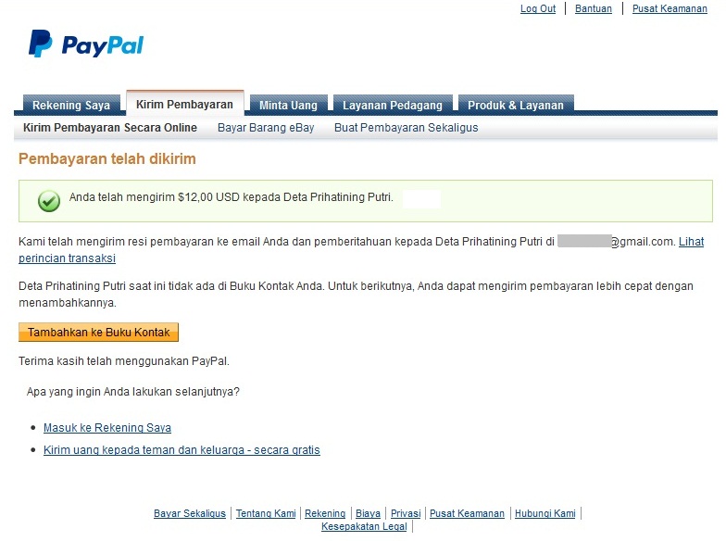Open the Bantuan help link
Image resolution: width=726 pixels, height=541 pixels.
[x=593, y=9]
